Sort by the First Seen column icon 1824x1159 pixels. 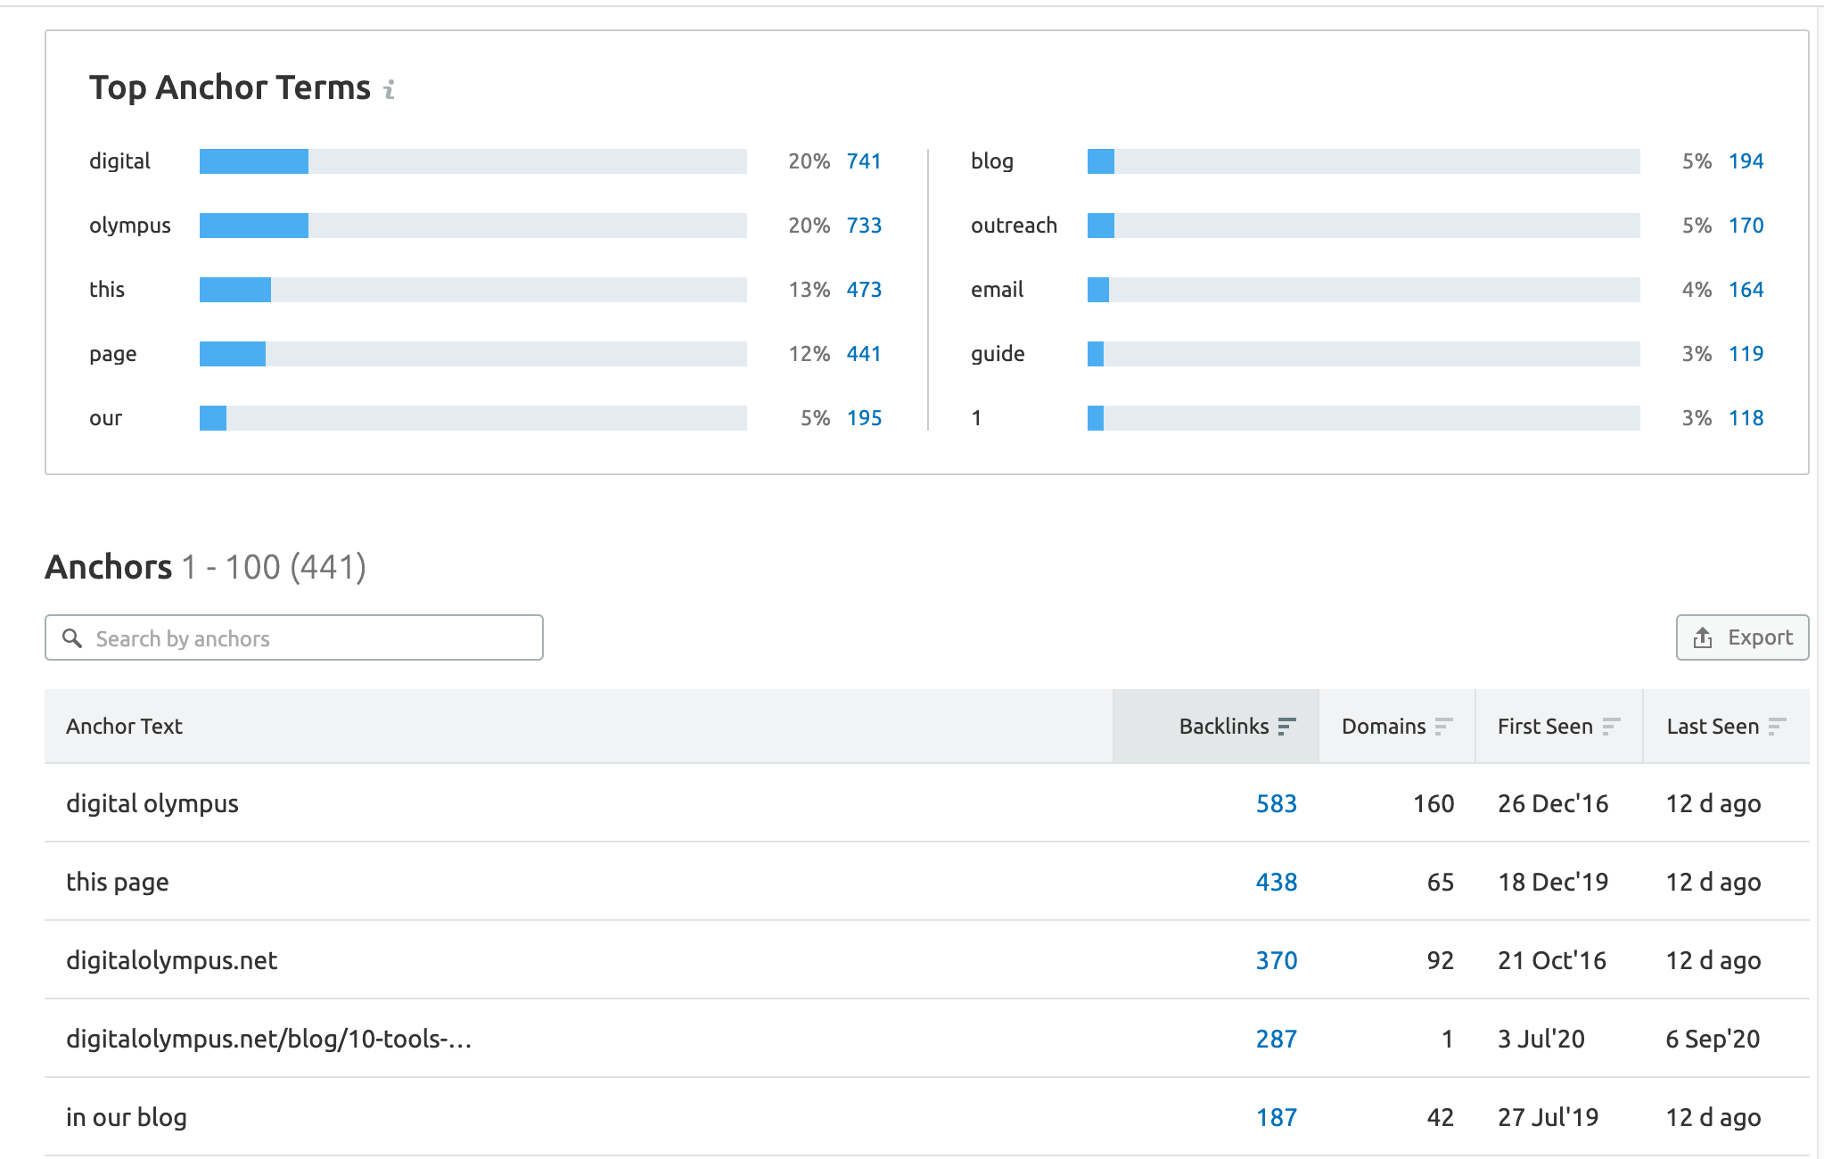(1611, 727)
